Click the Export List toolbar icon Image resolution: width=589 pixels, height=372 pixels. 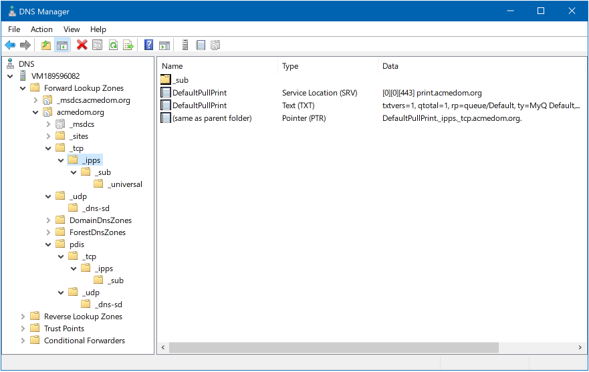tap(128, 45)
